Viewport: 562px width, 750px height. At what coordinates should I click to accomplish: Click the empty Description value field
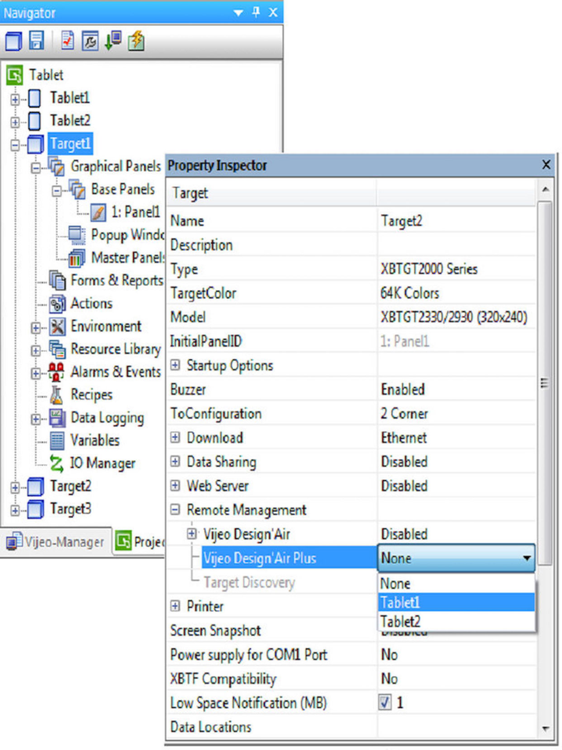(x=457, y=245)
